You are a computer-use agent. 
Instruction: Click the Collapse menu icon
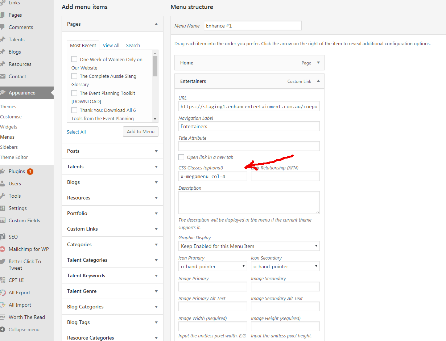tap(3, 329)
